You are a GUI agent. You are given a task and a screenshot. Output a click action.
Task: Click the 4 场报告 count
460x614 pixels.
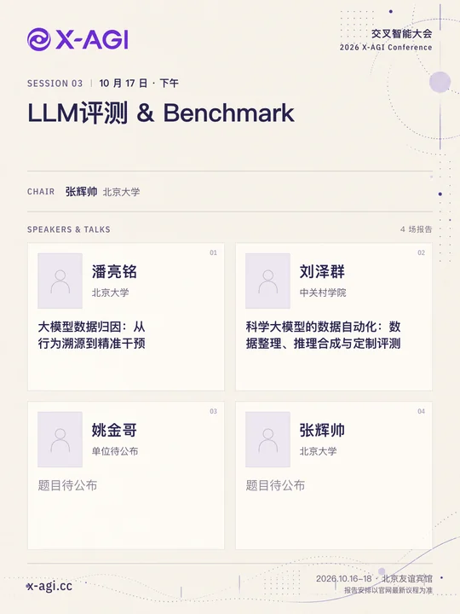coord(417,229)
